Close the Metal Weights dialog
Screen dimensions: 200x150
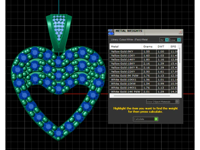[x=180, y=32]
